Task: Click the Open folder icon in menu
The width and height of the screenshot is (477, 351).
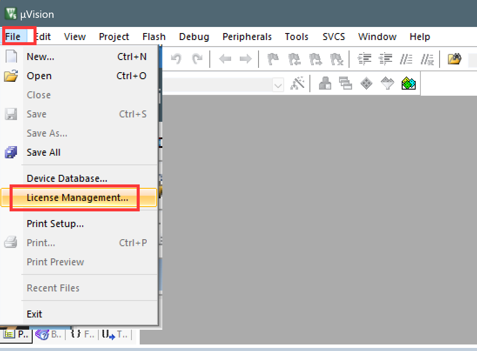Action: pyautogui.click(x=11, y=76)
